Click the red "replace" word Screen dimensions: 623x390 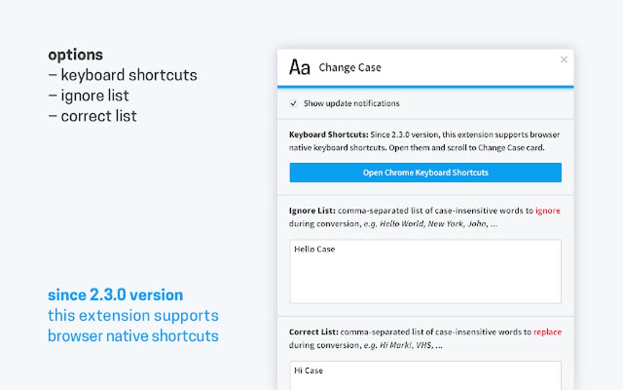(547, 332)
